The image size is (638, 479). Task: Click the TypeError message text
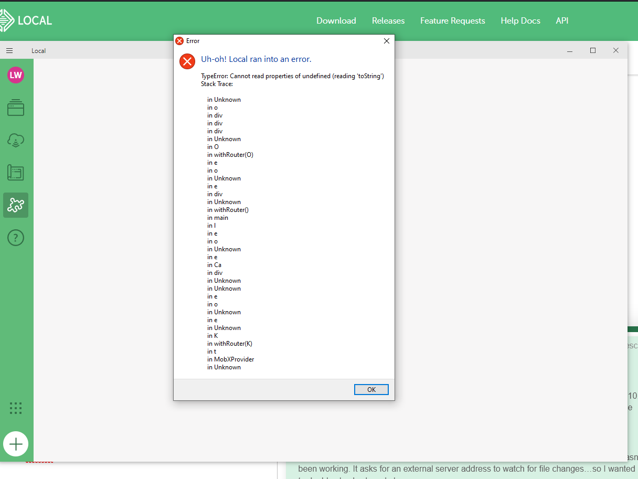pyautogui.click(x=293, y=76)
